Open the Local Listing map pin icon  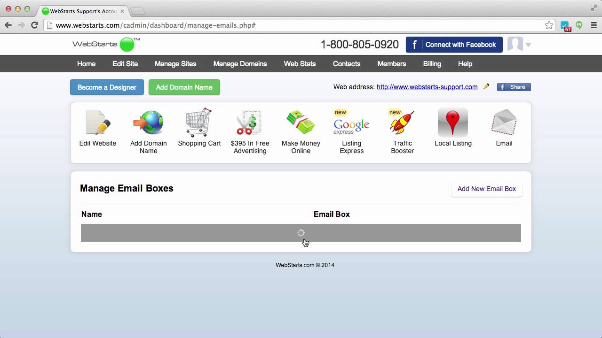click(453, 123)
